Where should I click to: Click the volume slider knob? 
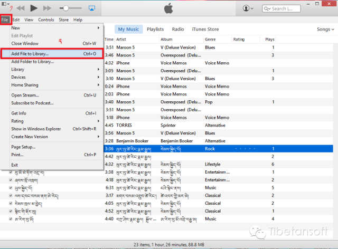[65, 8]
